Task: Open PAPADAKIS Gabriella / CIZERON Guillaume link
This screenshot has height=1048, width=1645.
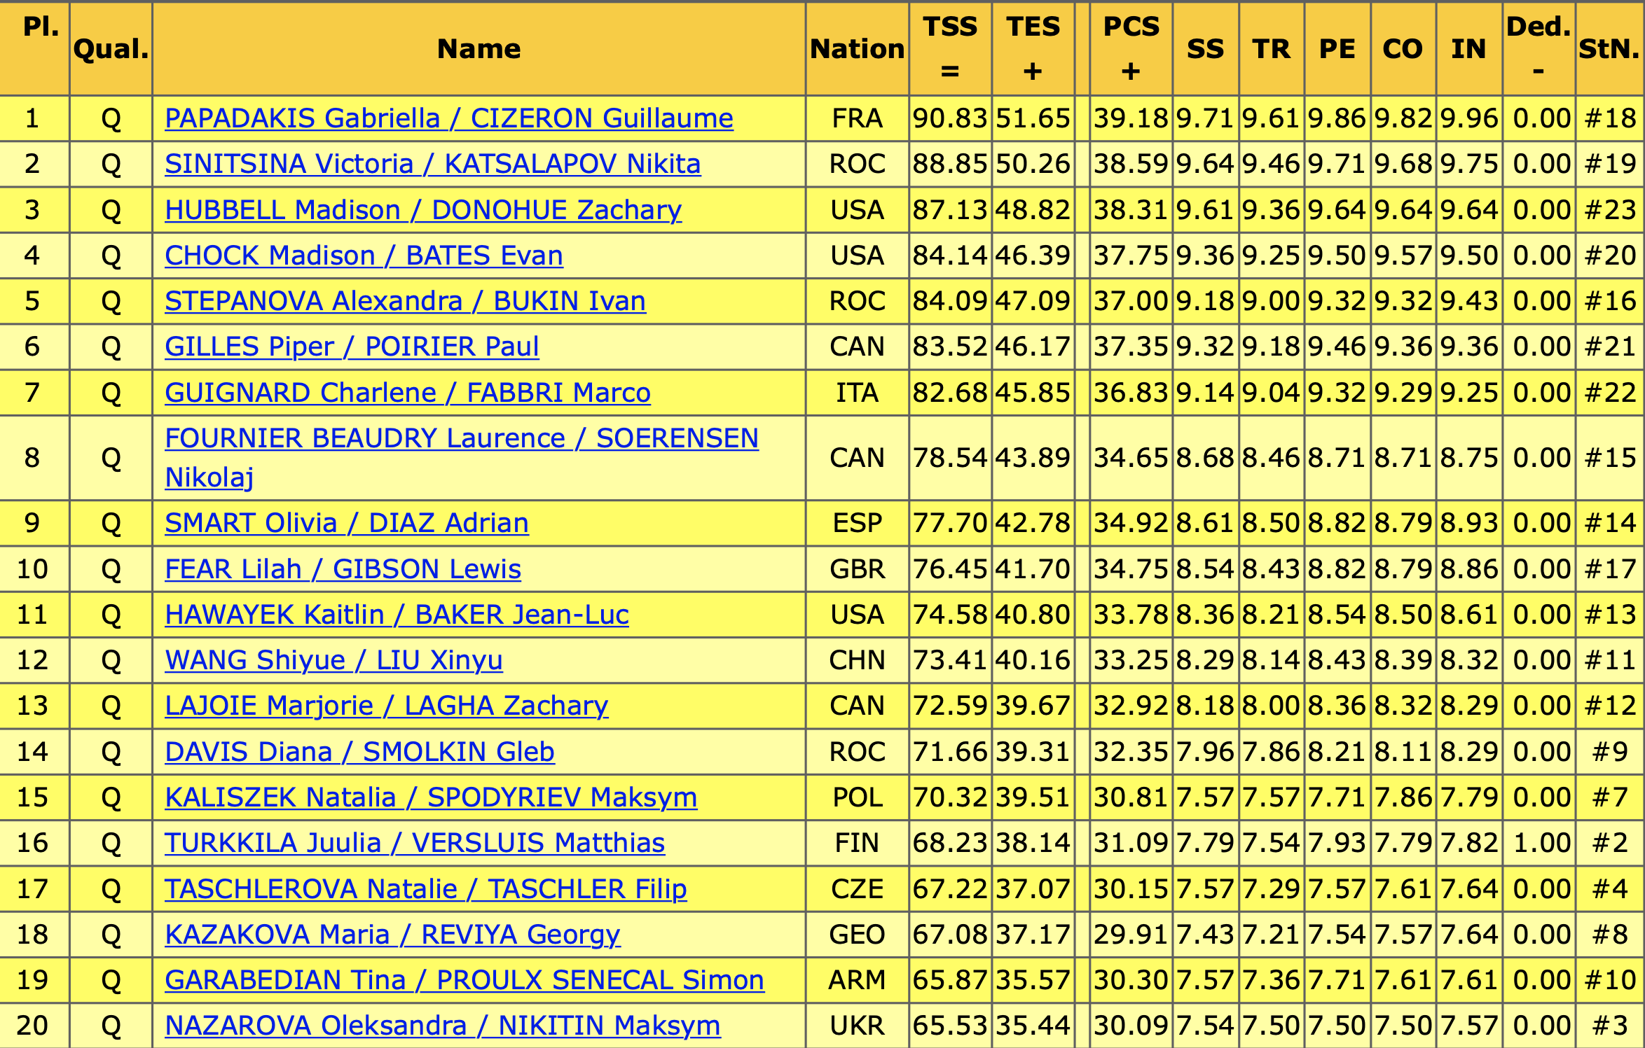Action: [x=448, y=118]
